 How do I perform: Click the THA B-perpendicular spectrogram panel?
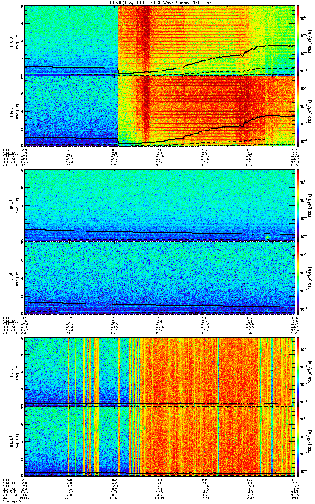[x=160, y=40]
